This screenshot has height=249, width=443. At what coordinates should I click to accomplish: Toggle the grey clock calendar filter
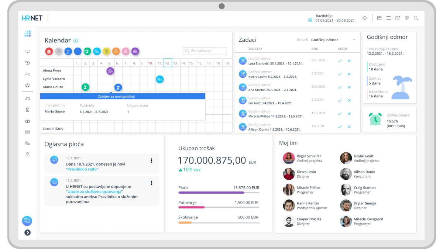point(59,52)
